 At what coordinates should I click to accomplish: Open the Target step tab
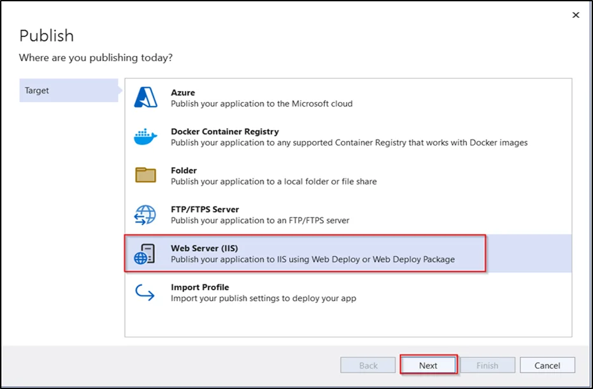(68, 91)
